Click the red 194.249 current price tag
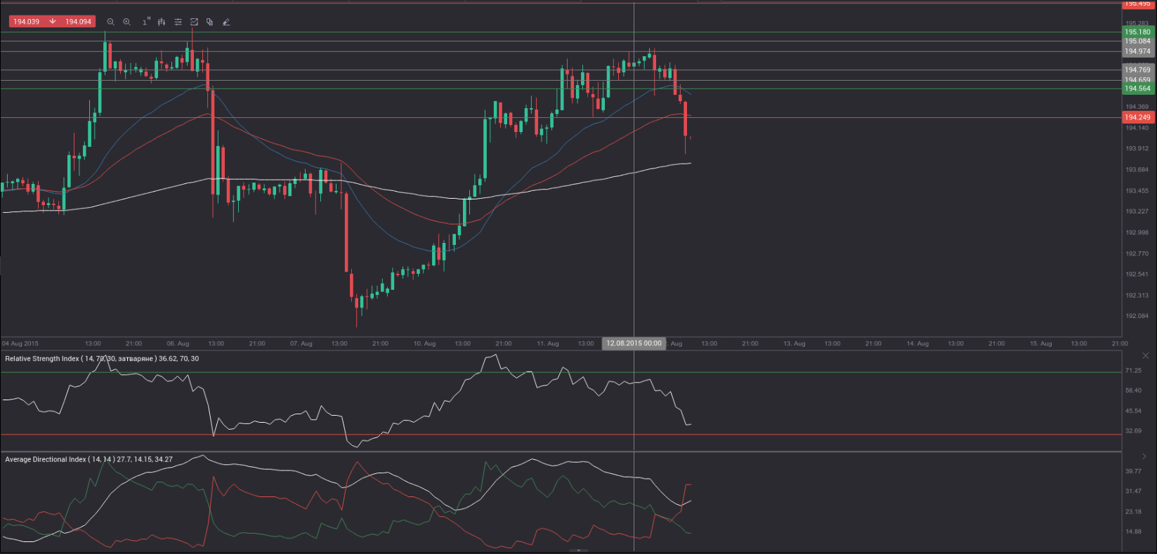1157x554 pixels. 1137,117
